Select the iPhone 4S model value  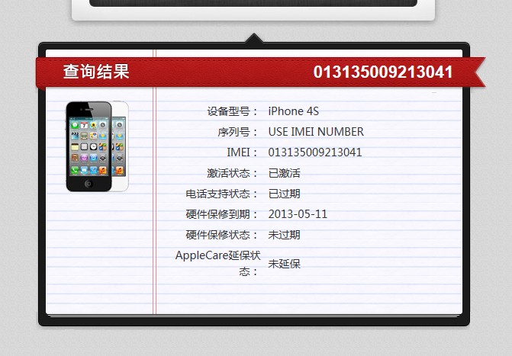coord(293,111)
